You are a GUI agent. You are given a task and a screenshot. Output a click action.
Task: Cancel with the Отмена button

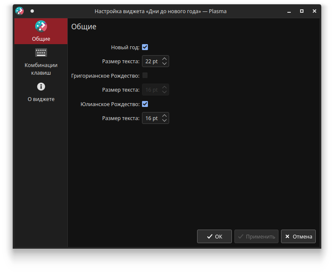[298, 236]
